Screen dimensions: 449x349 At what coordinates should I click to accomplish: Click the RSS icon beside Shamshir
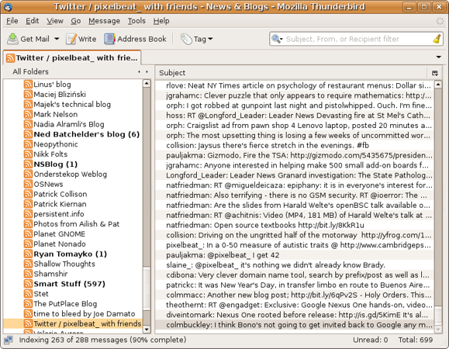tap(28, 274)
